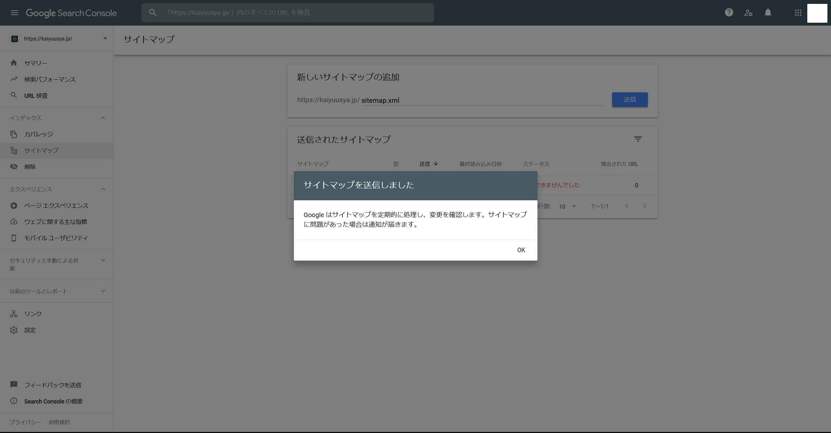Viewport: 831px width, 433px height.
Task: Open フィードバックを送信 link
Action: click(x=53, y=385)
